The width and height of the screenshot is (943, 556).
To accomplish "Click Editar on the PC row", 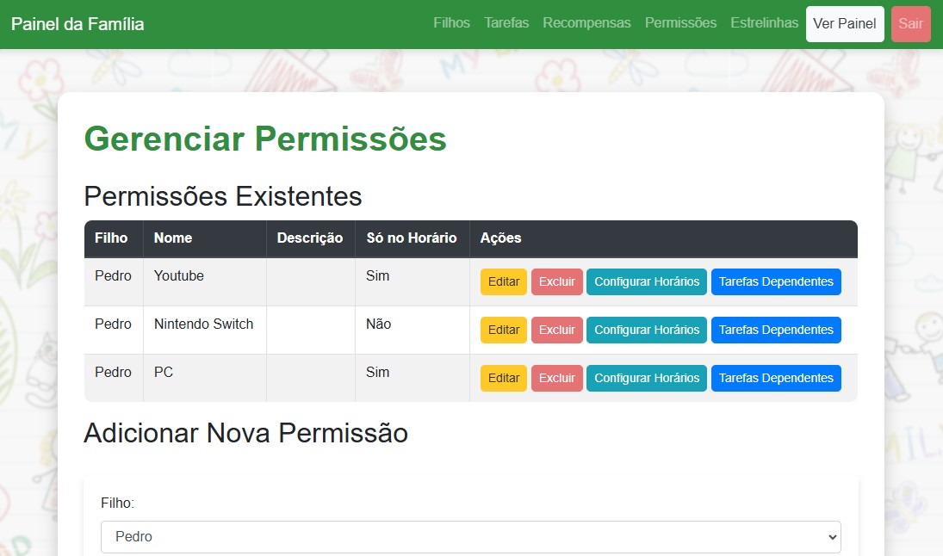I will 504,378.
